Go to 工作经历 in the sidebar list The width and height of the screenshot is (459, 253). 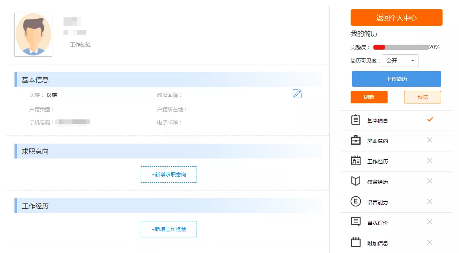coord(397,161)
